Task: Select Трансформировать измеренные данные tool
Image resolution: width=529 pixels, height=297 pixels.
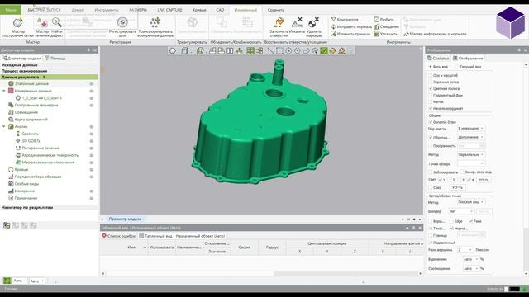Action: point(155,27)
